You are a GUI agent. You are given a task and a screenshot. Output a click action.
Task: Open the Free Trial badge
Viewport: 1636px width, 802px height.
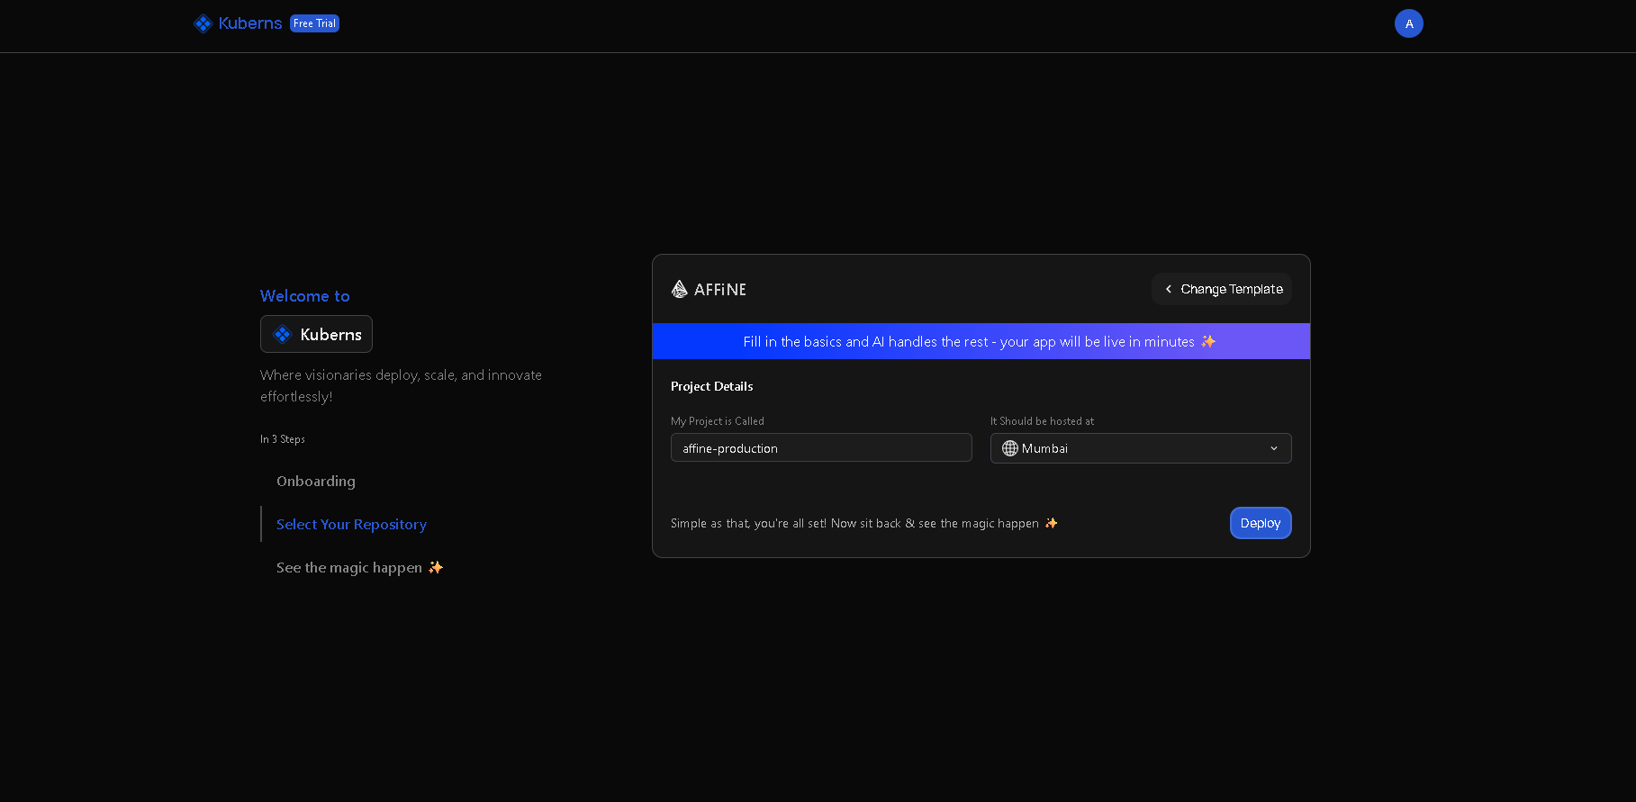click(314, 23)
